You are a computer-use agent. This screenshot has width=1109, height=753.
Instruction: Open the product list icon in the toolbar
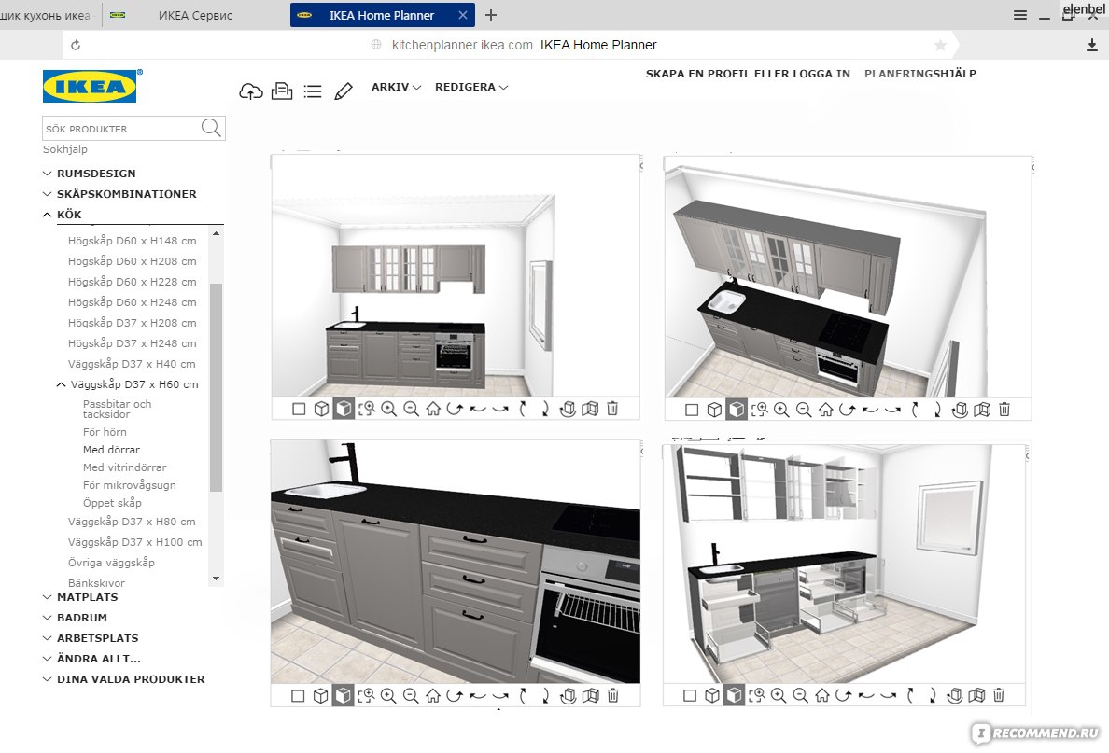(313, 91)
